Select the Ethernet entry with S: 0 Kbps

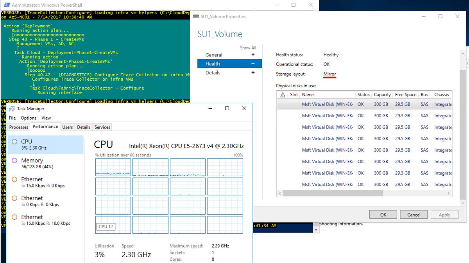(x=46, y=201)
